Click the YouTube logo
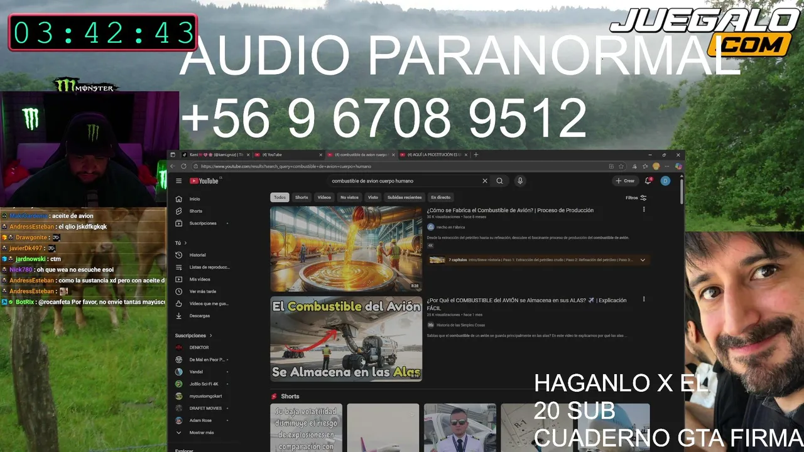The width and height of the screenshot is (804, 452). (205, 181)
